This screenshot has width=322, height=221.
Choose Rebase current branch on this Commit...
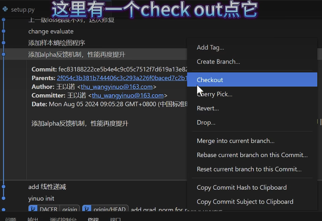click(252, 155)
